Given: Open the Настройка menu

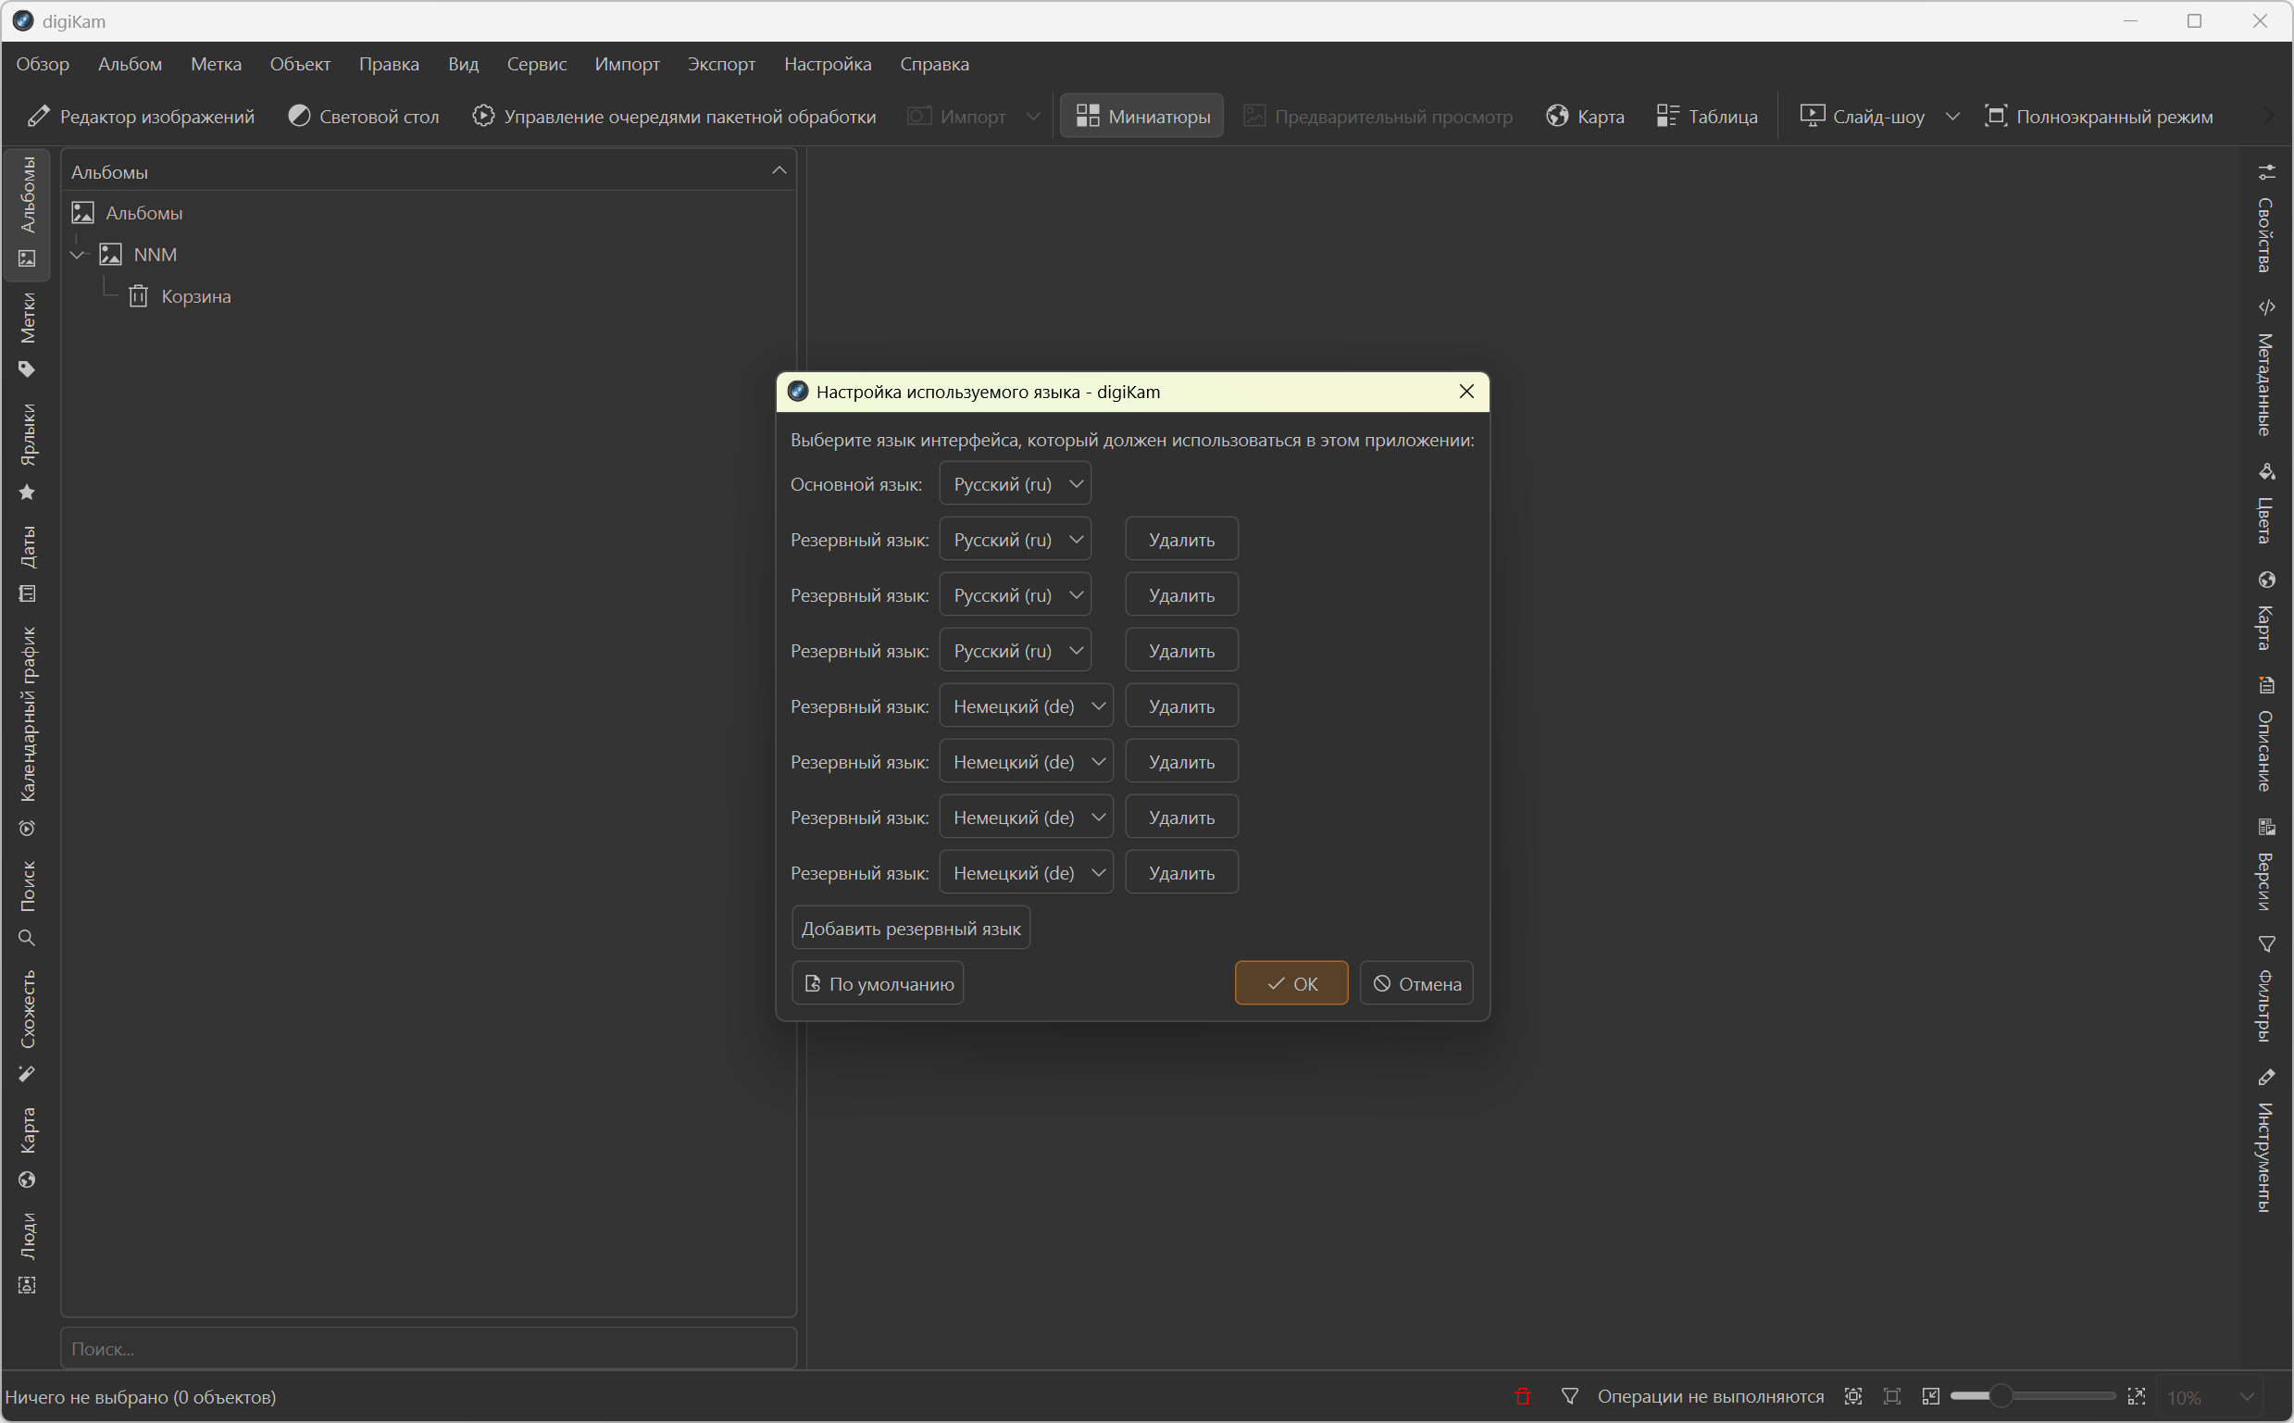Looking at the screenshot, I should click(x=827, y=63).
